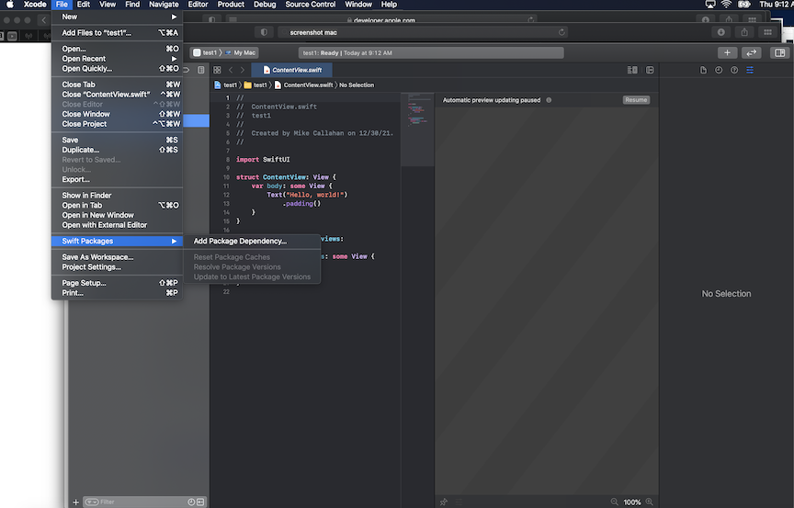Click No Selection in the jump bar
The image size is (794, 508).
[x=357, y=85]
